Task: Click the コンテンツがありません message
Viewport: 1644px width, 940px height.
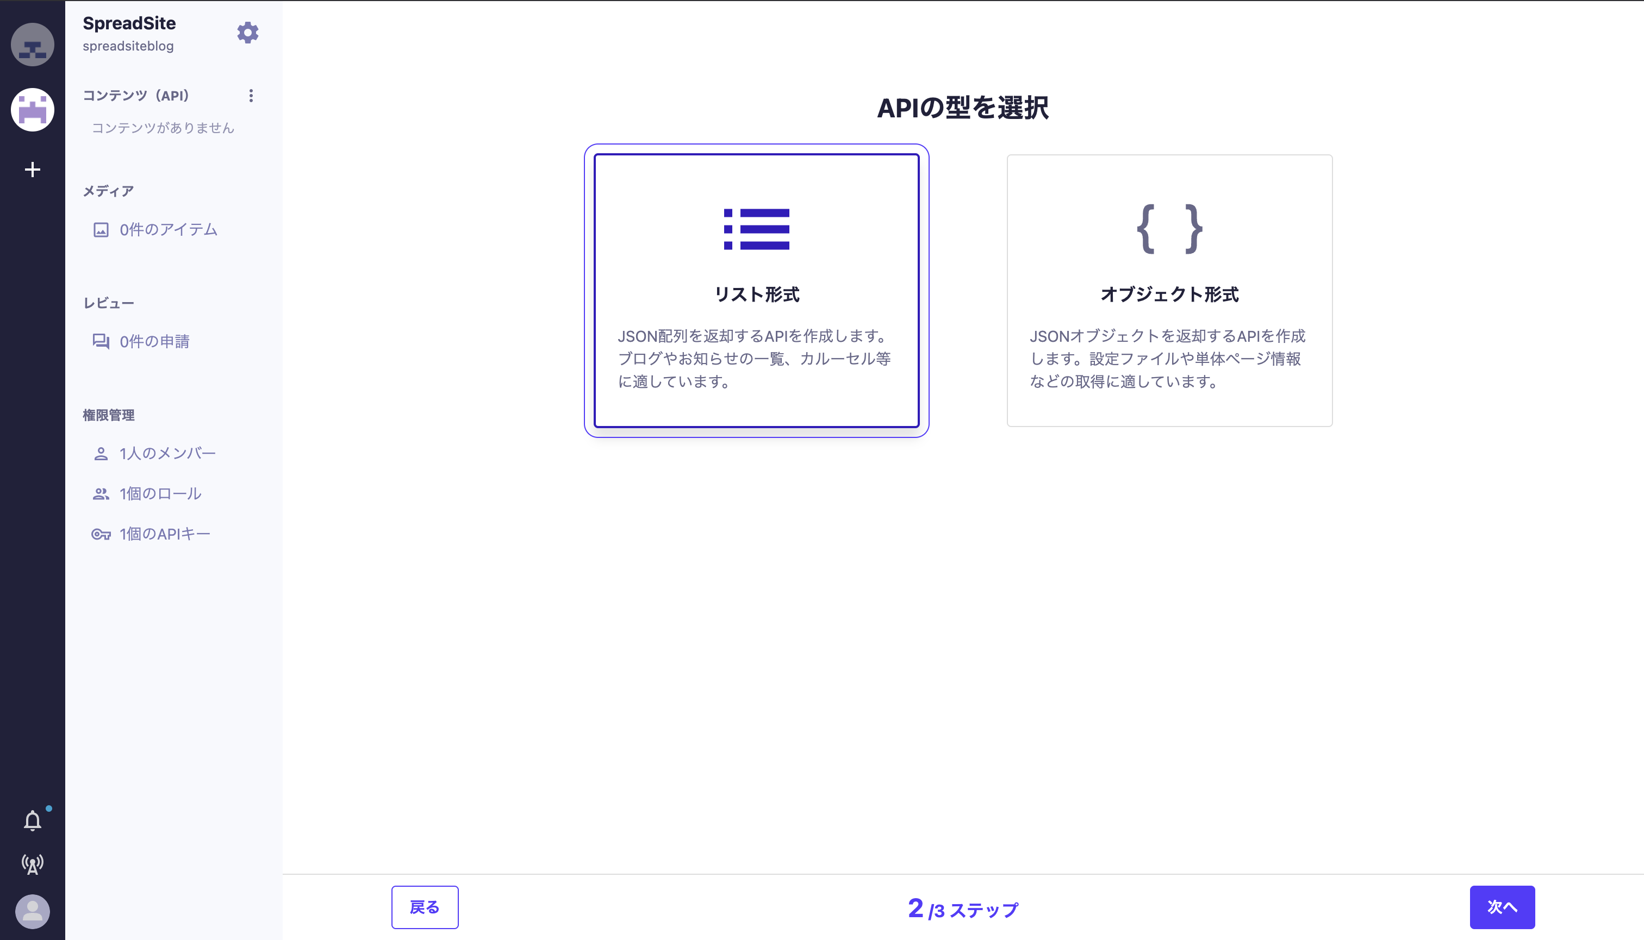Action: coord(163,128)
